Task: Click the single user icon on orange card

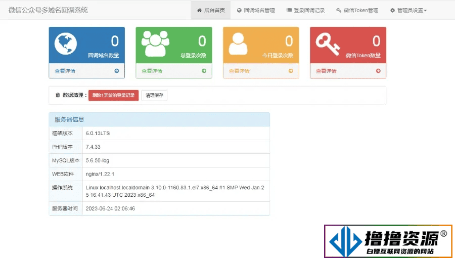Action: point(238,44)
